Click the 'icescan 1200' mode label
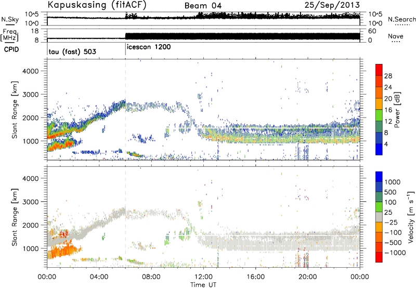The height and width of the screenshot is (288, 416). tap(149, 47)
